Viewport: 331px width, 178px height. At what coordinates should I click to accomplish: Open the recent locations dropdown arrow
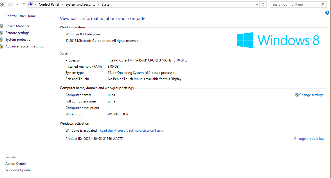[17, 4]
